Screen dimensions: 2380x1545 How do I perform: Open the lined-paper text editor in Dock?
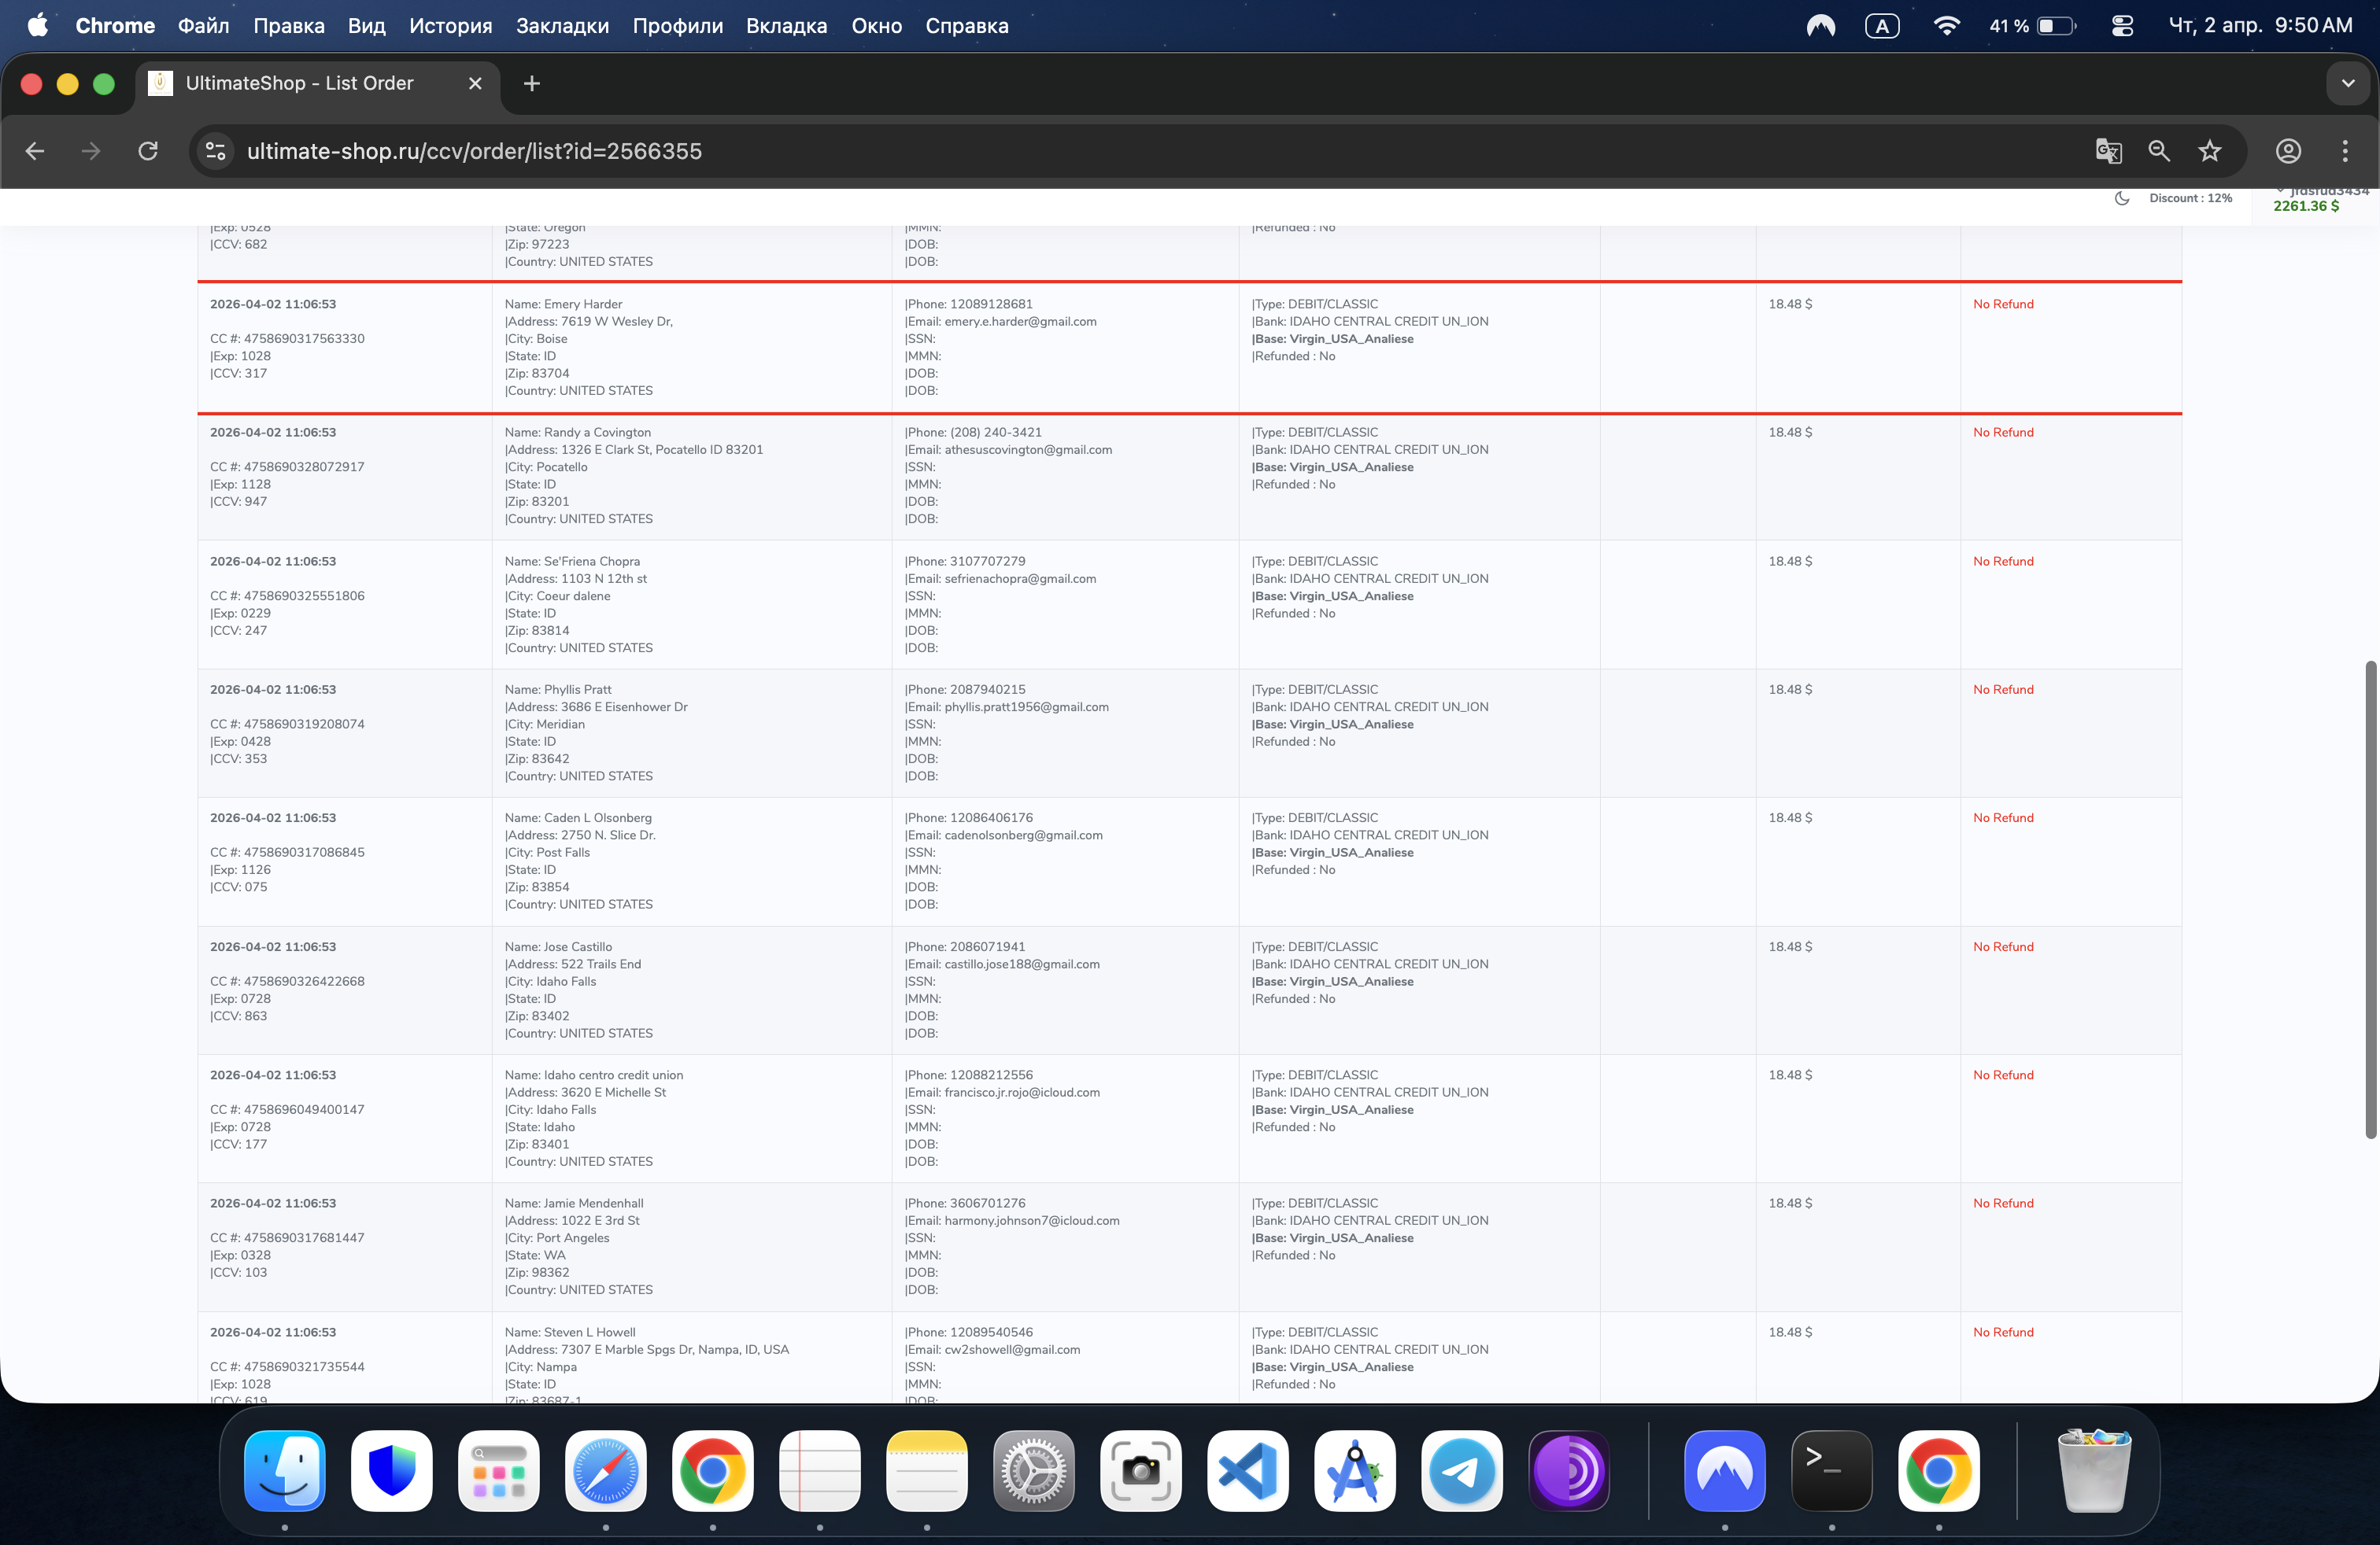pos(820,1470)
